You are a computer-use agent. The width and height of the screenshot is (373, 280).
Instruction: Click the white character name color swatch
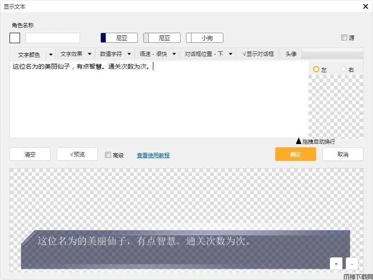tap(15, 38)
